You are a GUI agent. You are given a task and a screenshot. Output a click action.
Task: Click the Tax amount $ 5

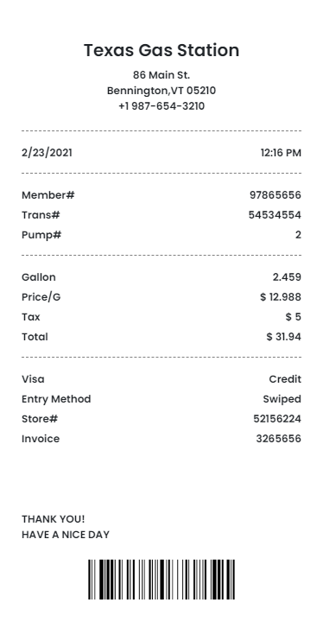(294, 317)
